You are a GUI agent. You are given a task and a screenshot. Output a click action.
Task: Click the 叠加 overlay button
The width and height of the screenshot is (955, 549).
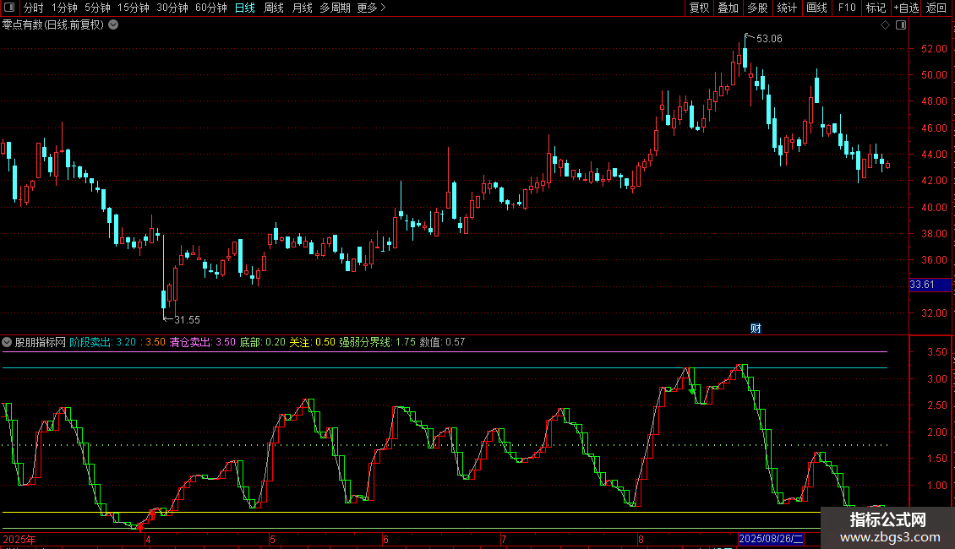click(x=728, y=8)
